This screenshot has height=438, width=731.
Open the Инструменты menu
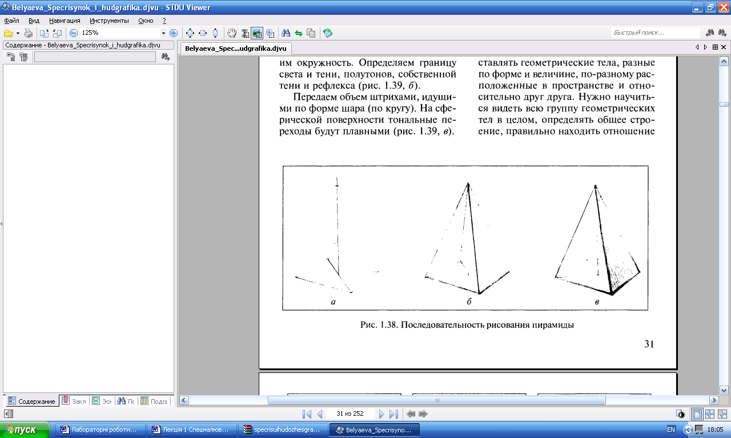click(109, 20)
